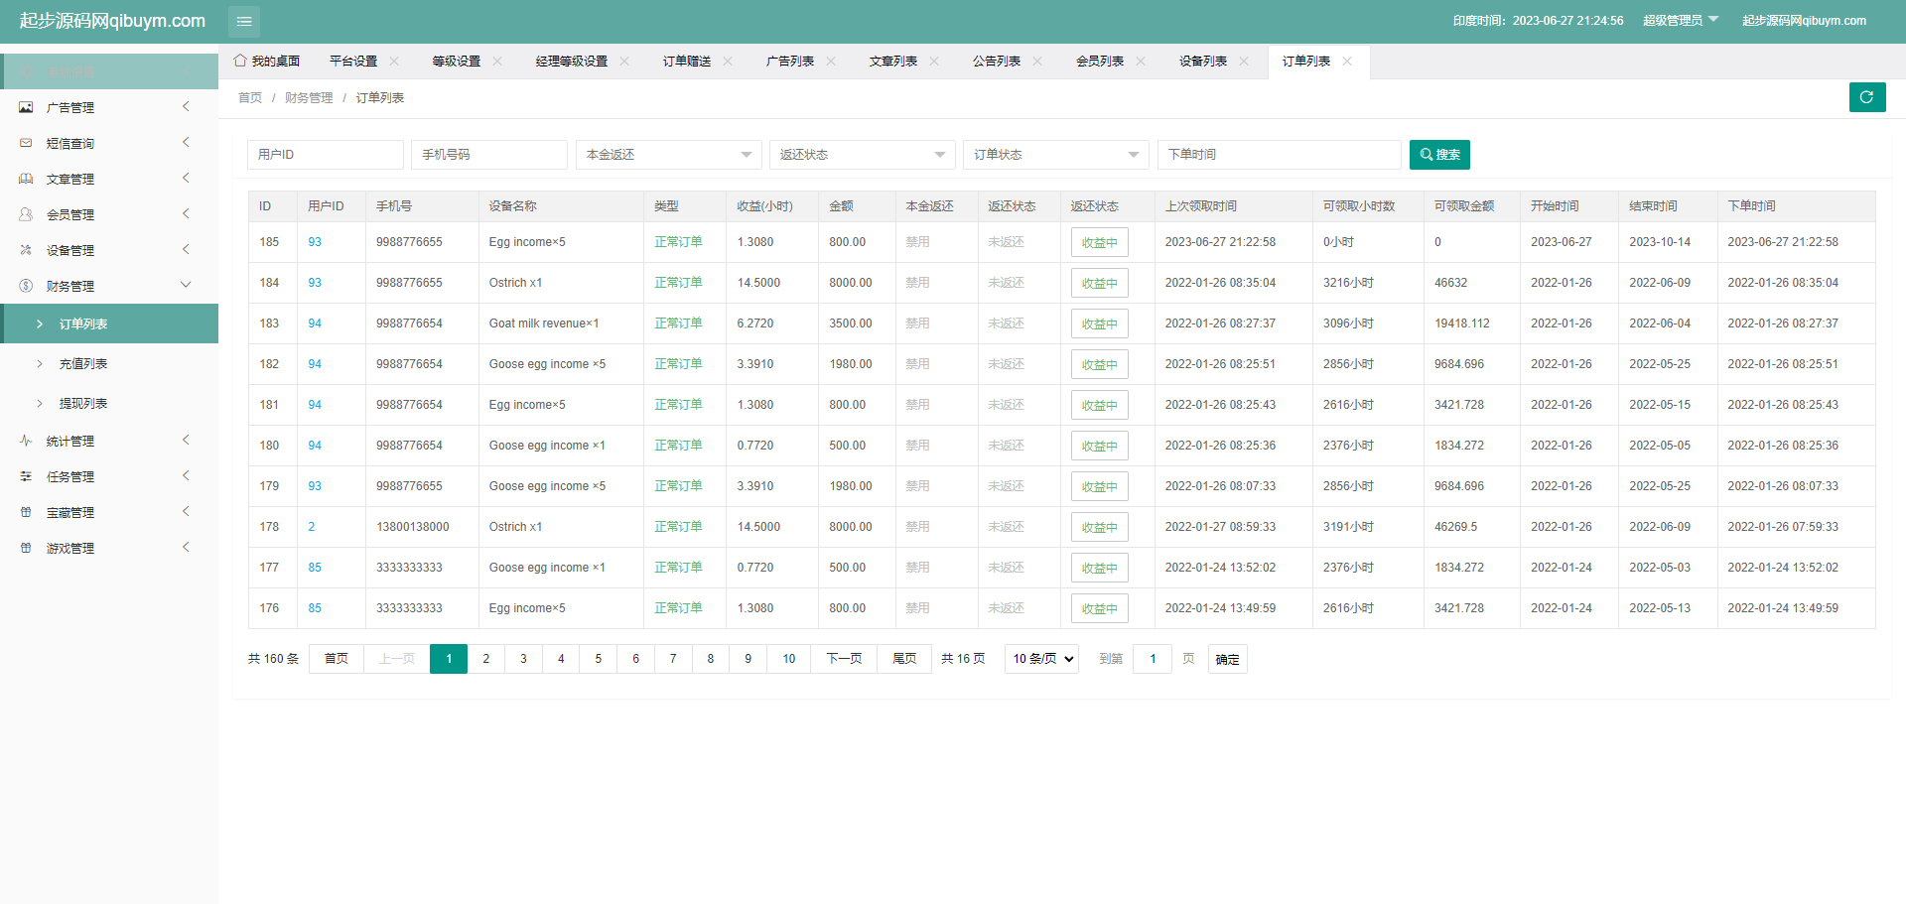Click the 财务管理 dollar icon
Screen dimensions: 1906x904
click(26, 286)
